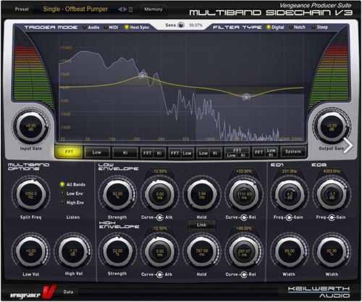Select the next preset arrow
This screenshot has width=362, height=302.
125,9
